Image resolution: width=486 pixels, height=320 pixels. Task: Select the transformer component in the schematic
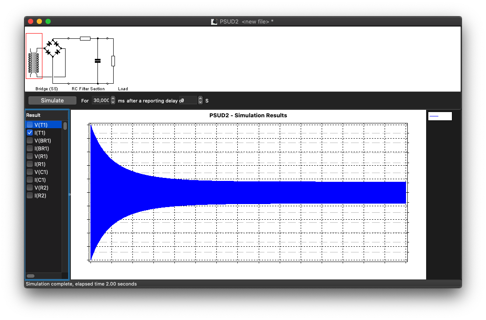[x=34, y=56]
